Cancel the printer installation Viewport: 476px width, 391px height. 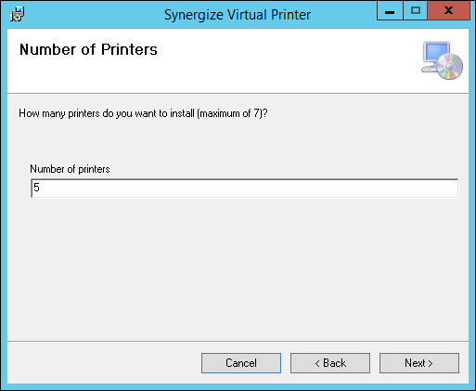tap(241, 363)
